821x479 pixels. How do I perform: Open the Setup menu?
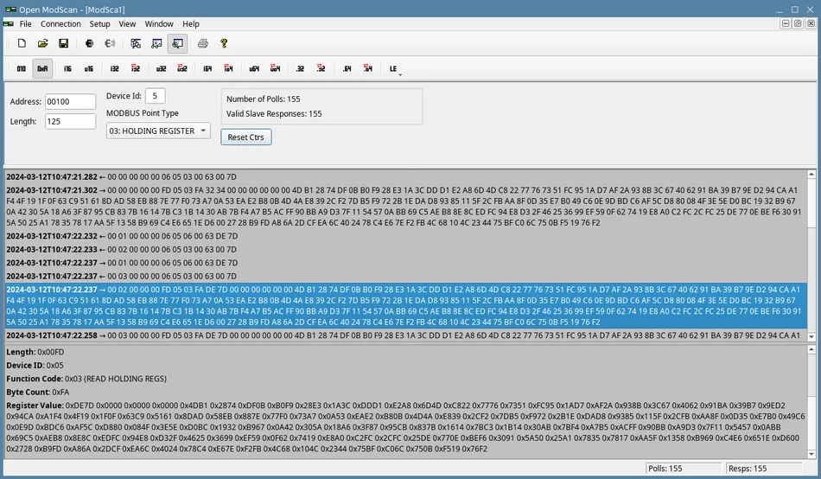pos(99,24)
